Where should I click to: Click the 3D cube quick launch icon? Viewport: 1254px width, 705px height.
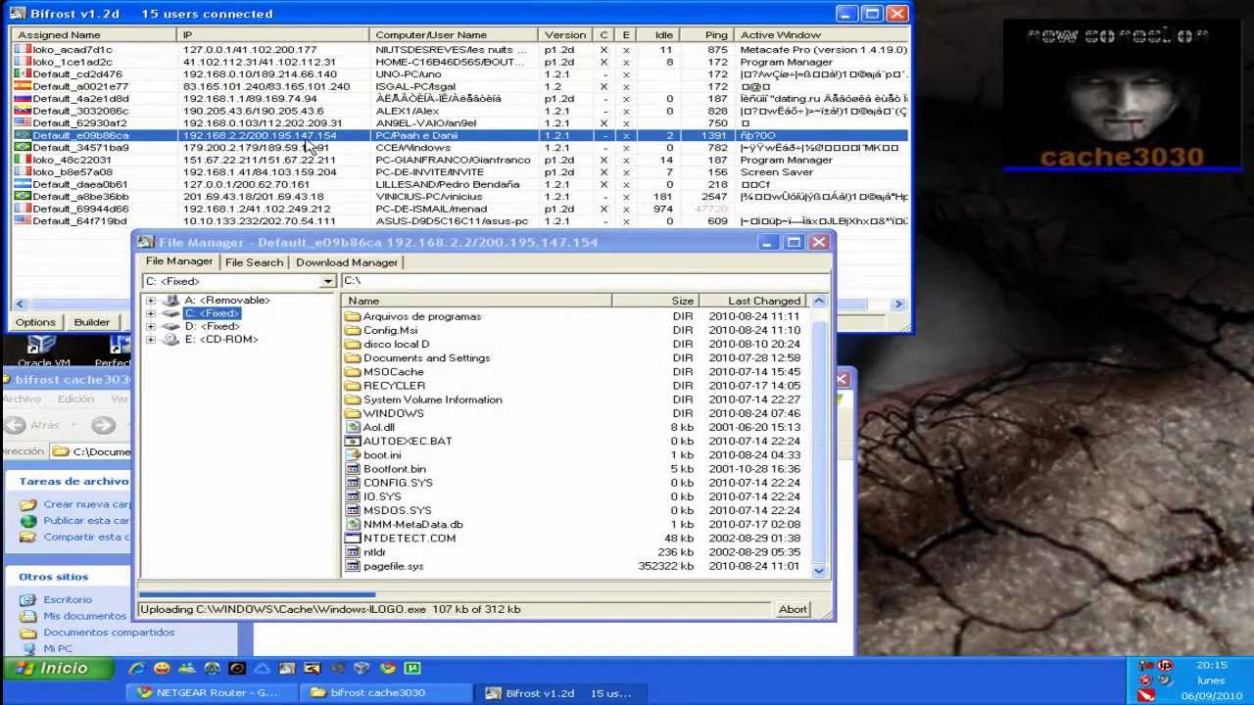click(x=362, y=668)
